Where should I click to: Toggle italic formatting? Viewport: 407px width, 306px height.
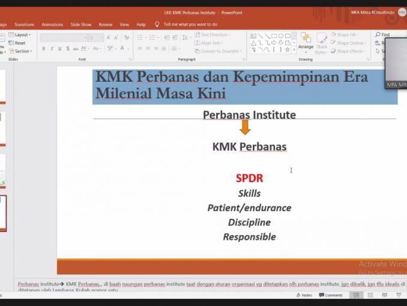tap(52, 48)
